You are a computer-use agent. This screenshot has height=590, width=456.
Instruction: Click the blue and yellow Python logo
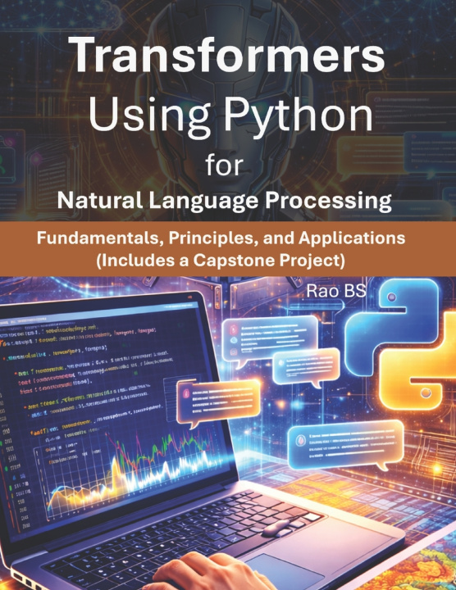[x=400, y=344]
